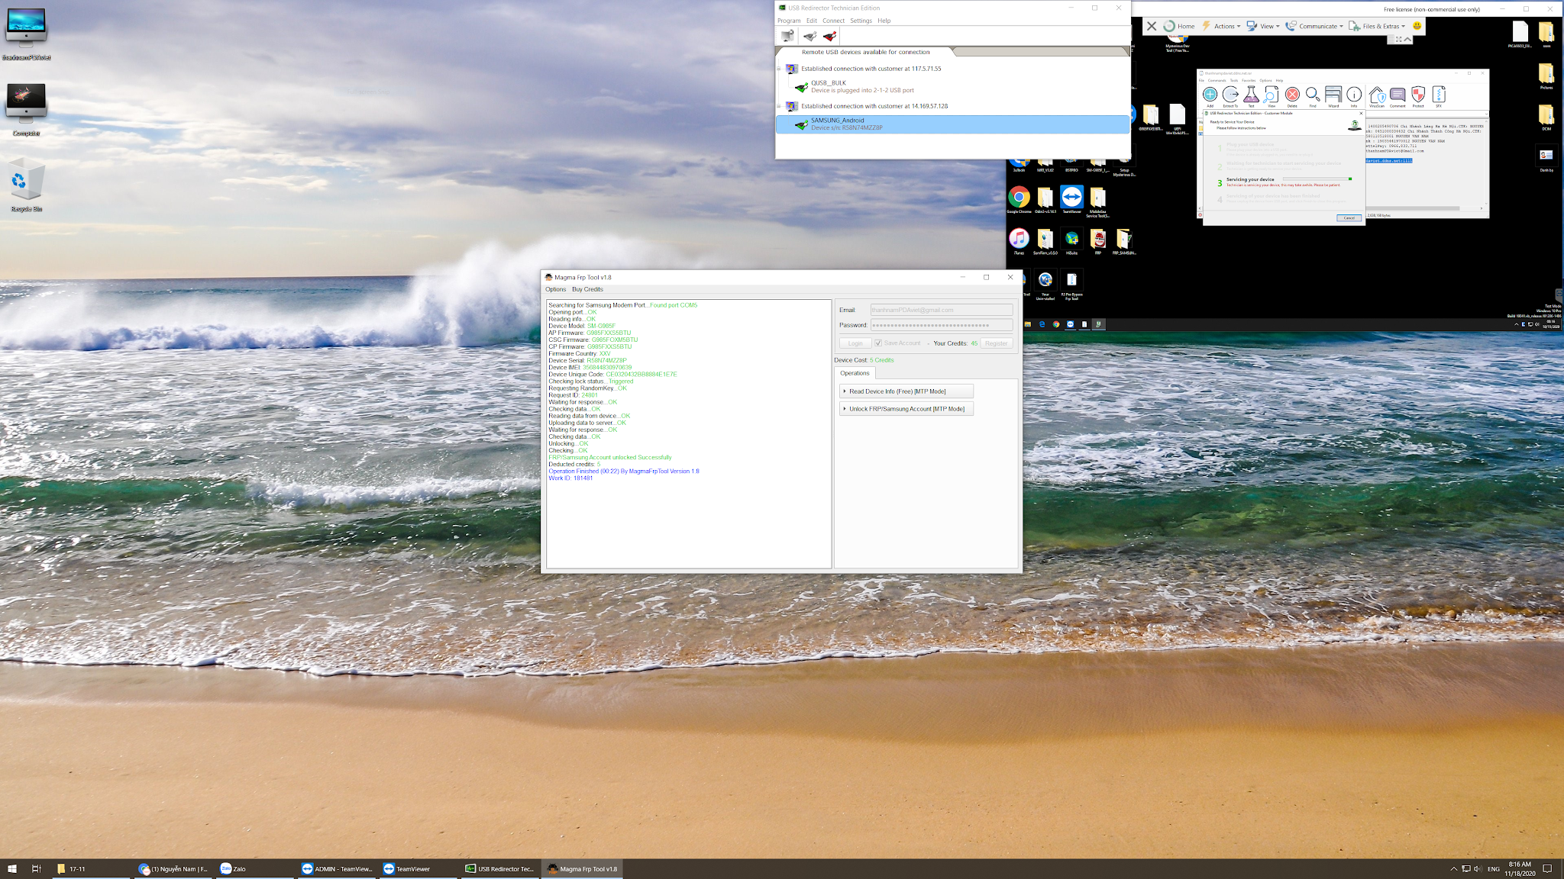
Task: Click WinRAR Add icon
Action: 1210,95
